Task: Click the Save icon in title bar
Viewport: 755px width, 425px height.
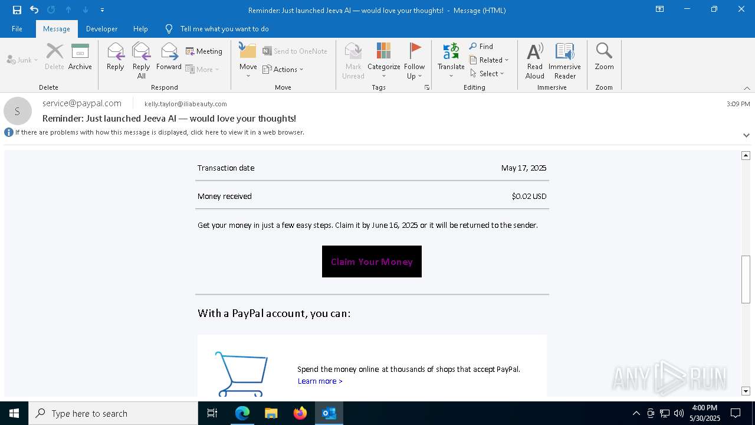Action: (x=17, y=10)
